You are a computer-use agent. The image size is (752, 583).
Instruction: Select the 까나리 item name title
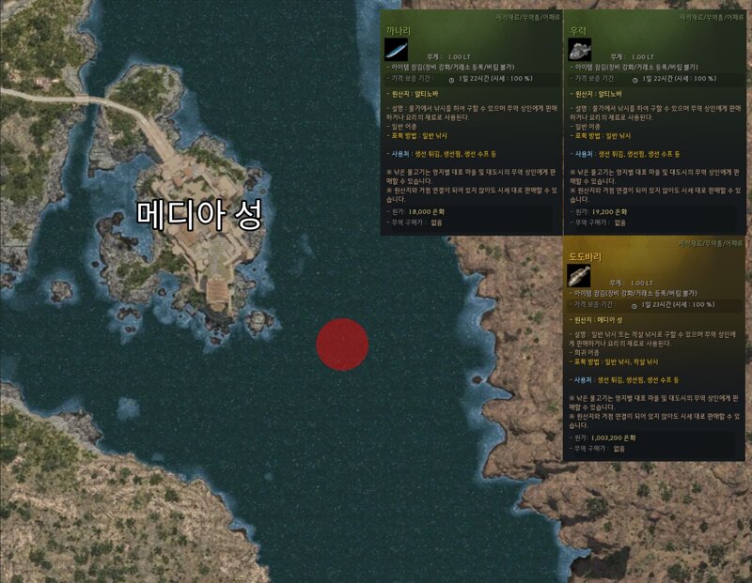398,31
